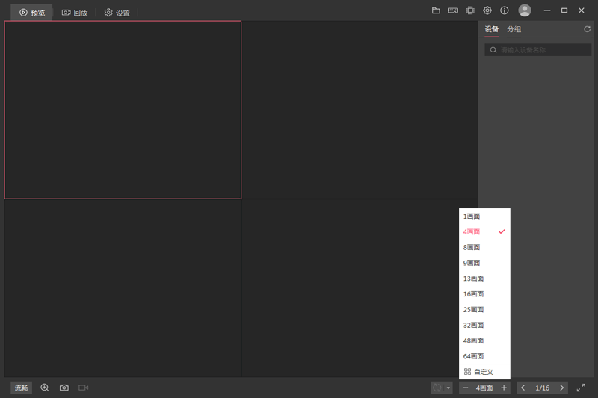The image size is (598, 398).
Task: Open the 4画面 layout selector
Action: 484,388
